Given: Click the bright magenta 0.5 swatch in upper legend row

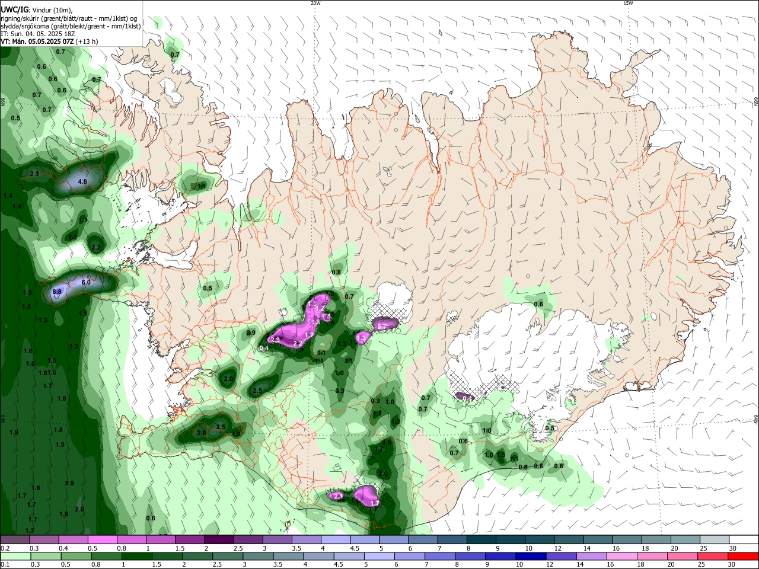Looking at the screenshot, I should click(x=102, y=540).
